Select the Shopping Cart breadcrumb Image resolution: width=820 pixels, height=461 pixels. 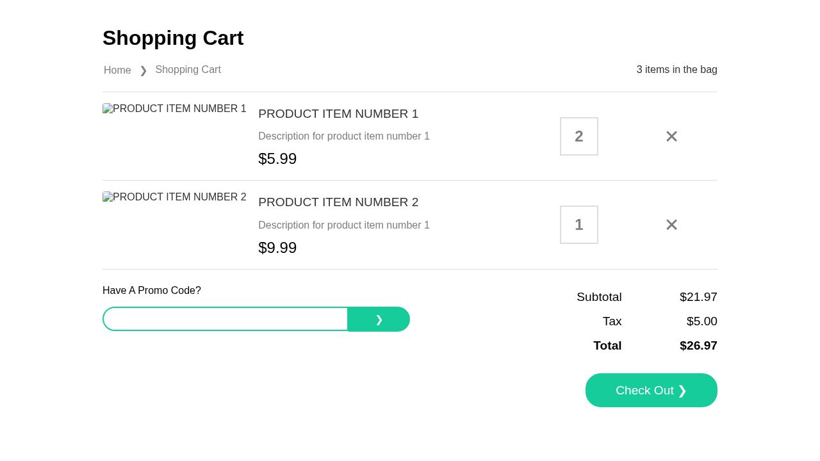(188, 70)
